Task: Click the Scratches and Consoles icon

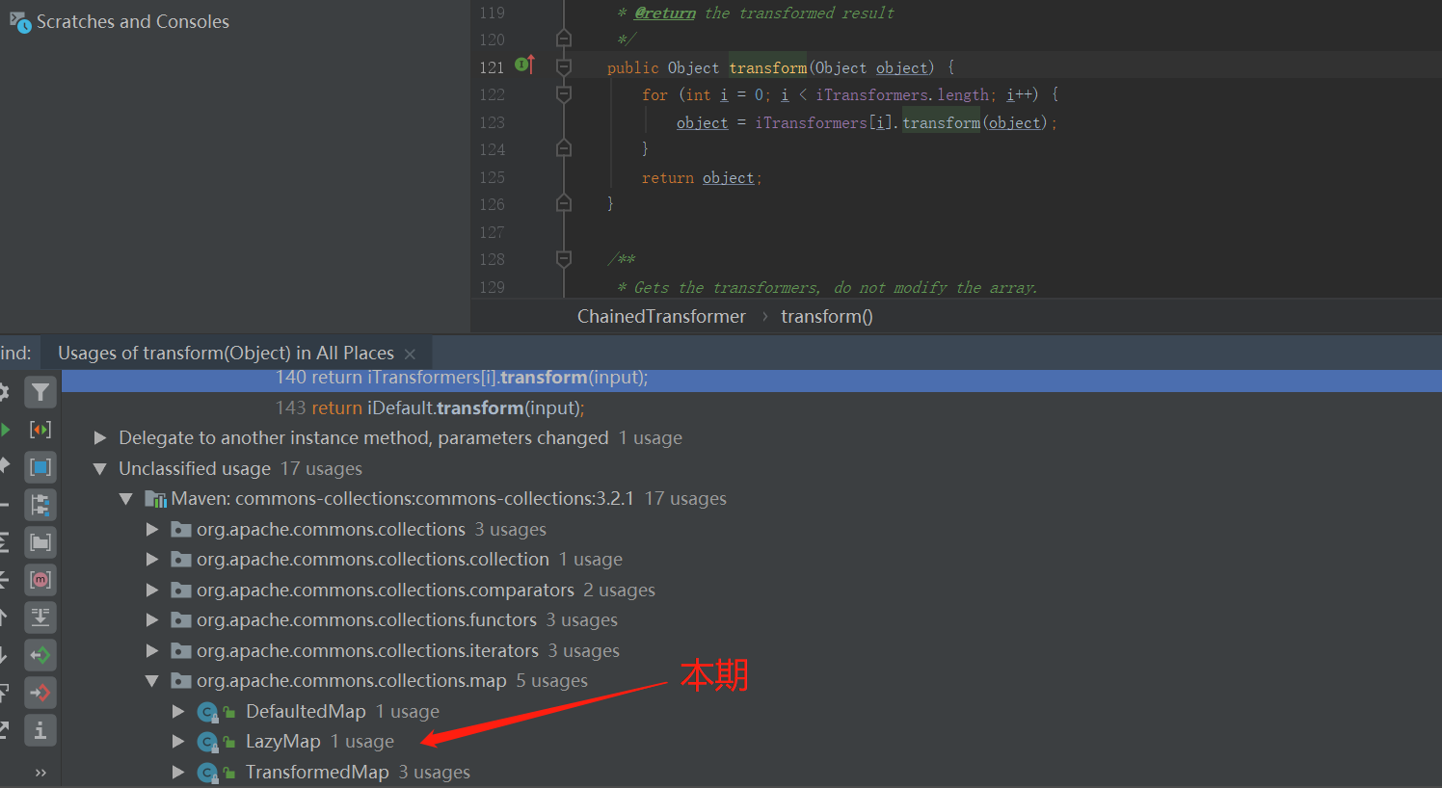Action: pyautogui.click(x=19, y=21)
